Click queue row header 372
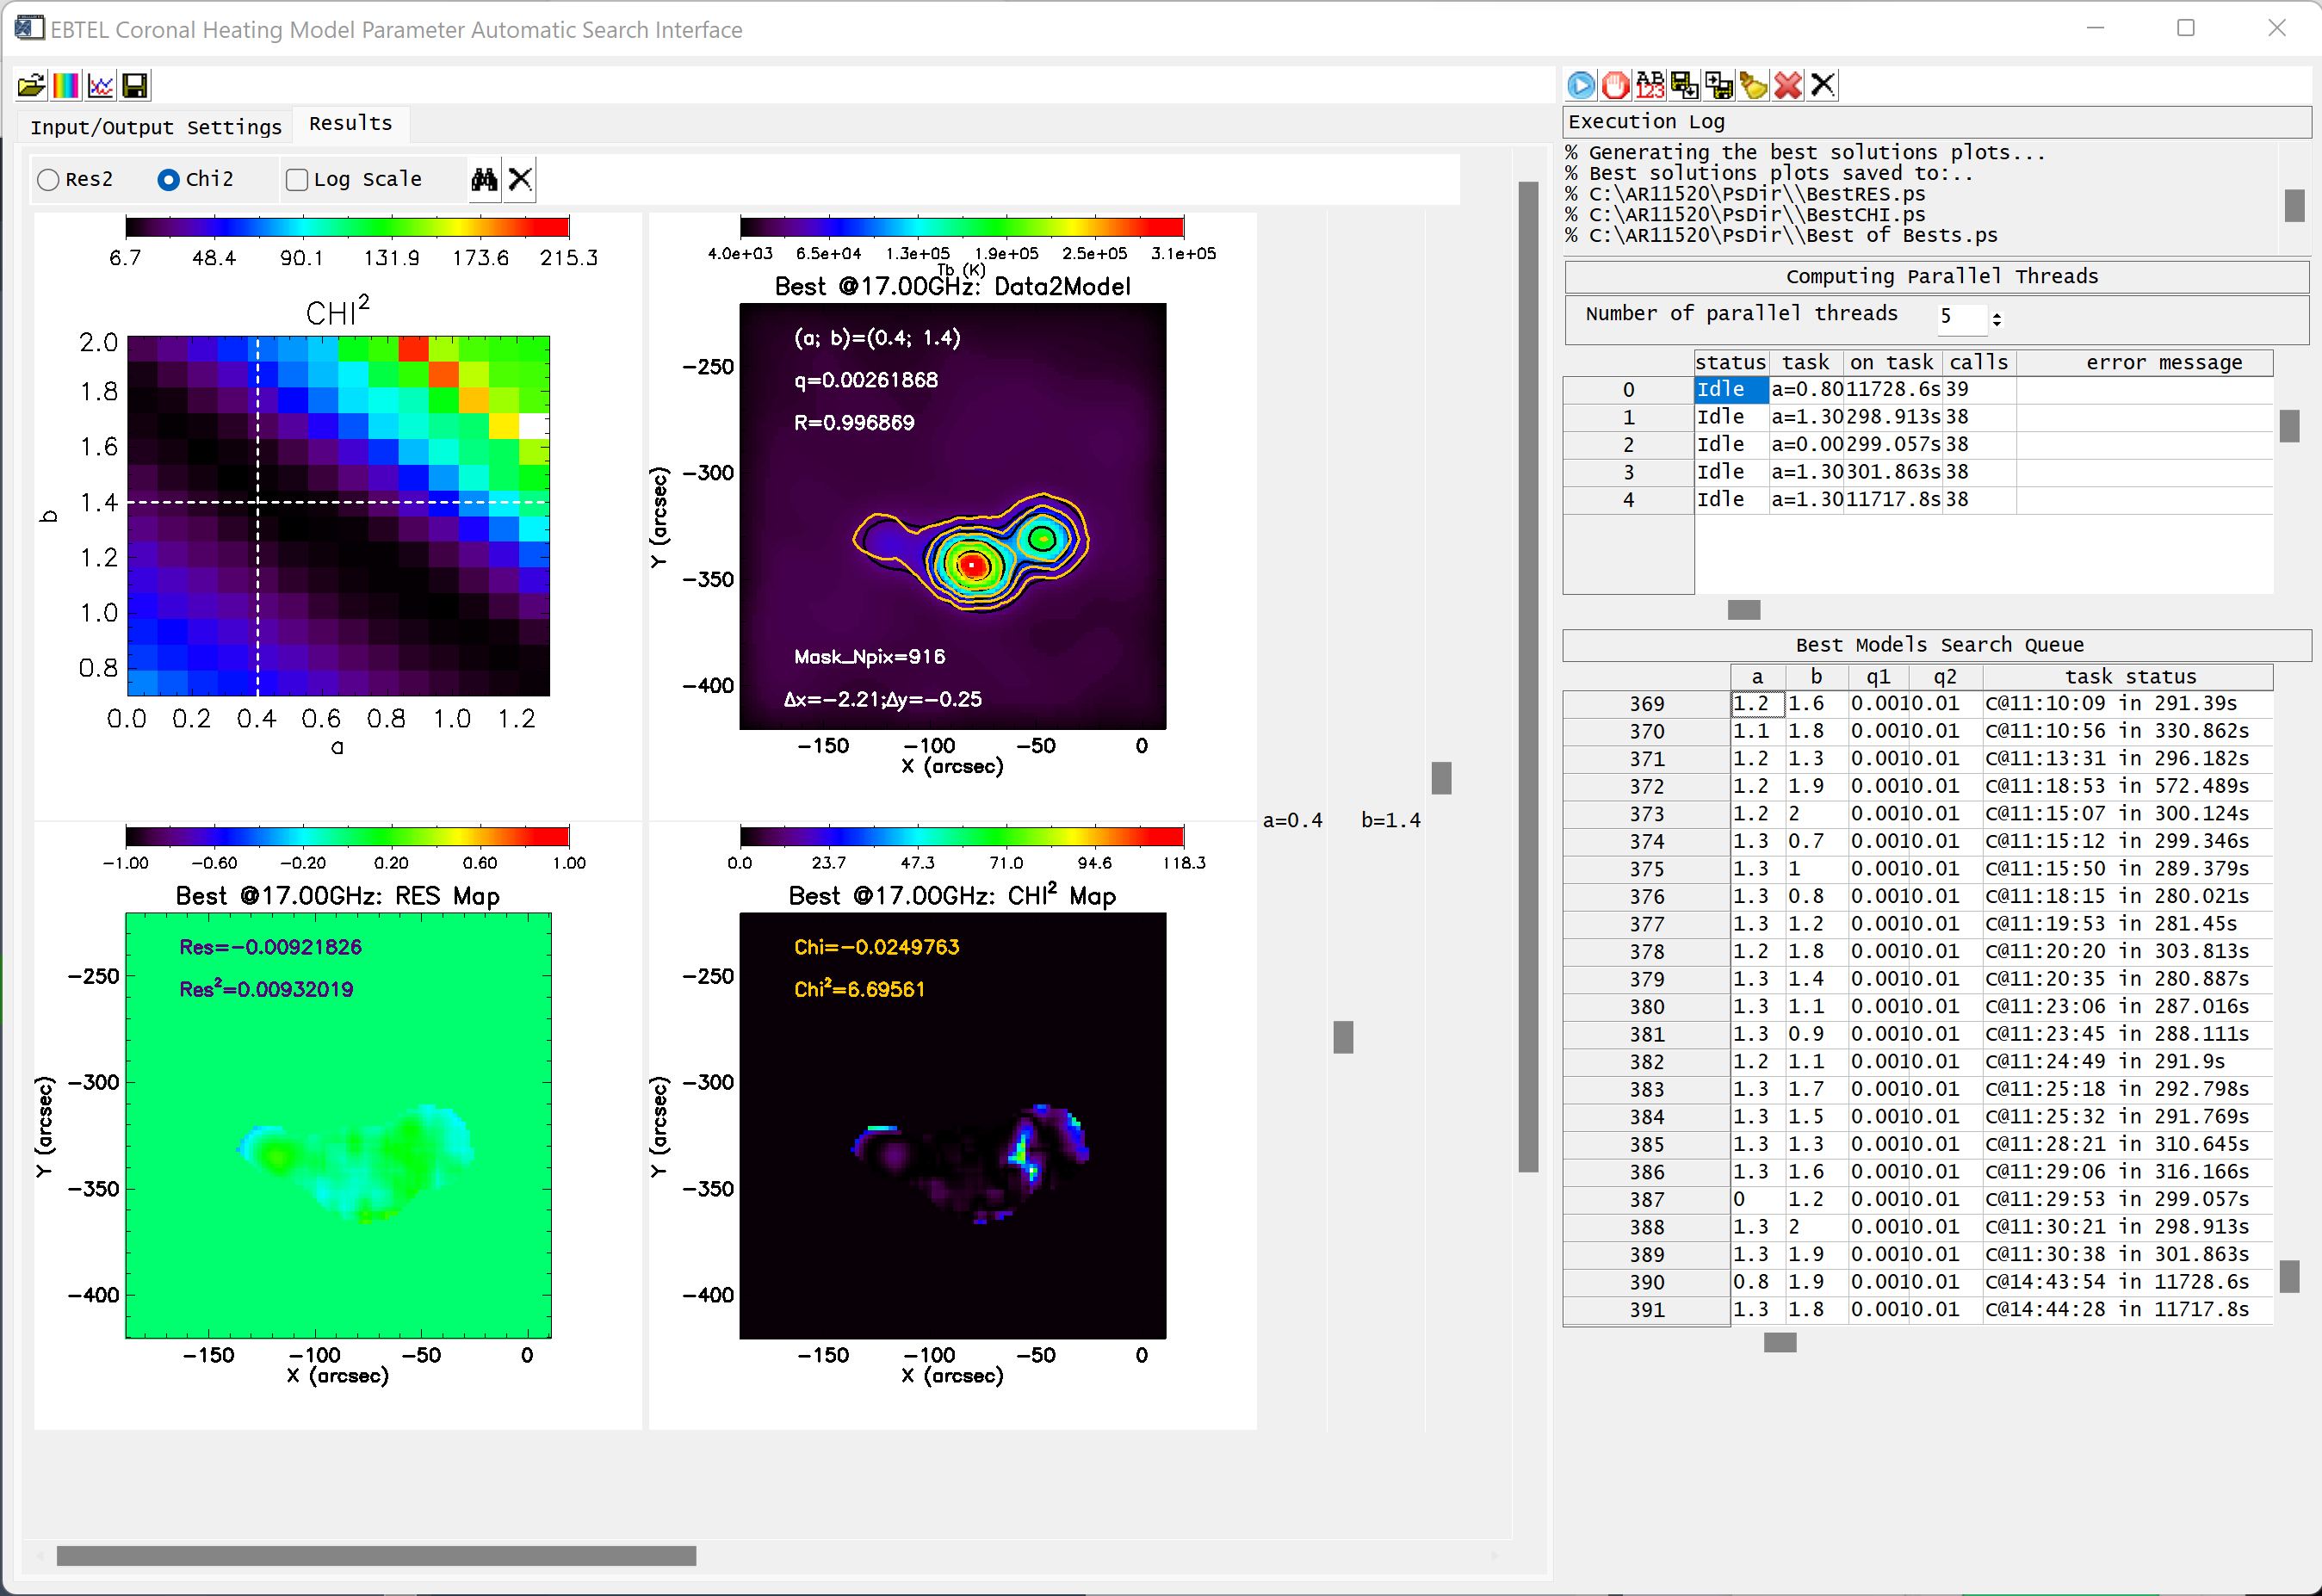The image size is (2322, 1596). (x=1646, y=787)
